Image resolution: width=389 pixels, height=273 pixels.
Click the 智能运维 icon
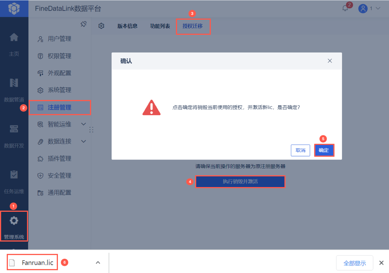[x=40, y=124]
